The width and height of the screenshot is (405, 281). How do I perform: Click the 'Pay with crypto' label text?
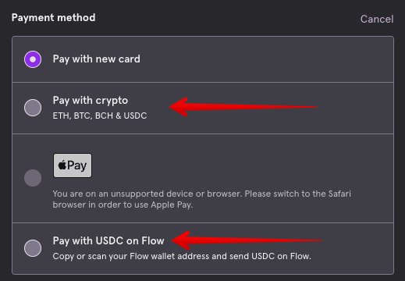91,101
